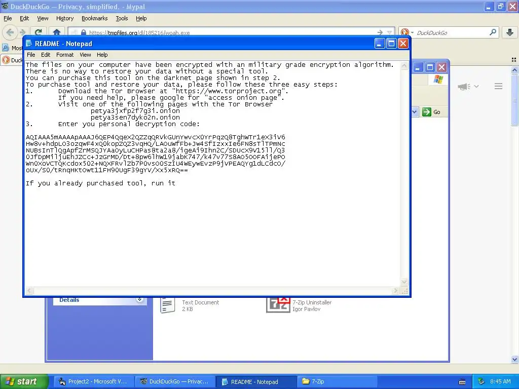Image resolution: width=519 pixels, height=389 pixels.
Task: Click the Notepad document icon in the title bar
Action: pyautogui.click(x=29, y=44)
